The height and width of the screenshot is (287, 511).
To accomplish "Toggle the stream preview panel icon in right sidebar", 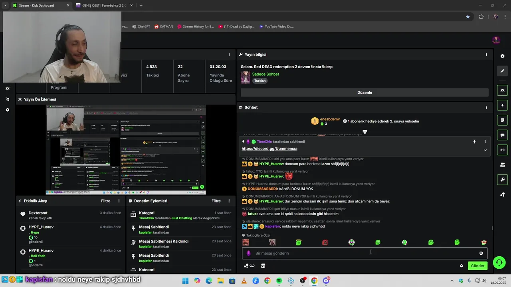I will [502, 90].
